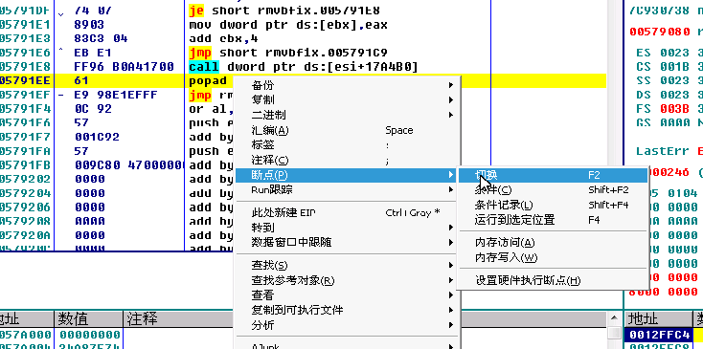Select je short rmvbfix.005791E8 line
The width and height of the screenshot is (703, 349).
point(284,11)
